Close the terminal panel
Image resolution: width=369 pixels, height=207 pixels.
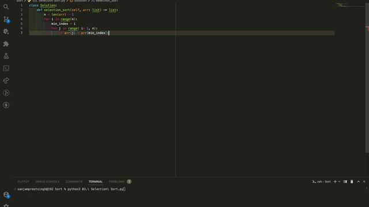coord(364,182)
